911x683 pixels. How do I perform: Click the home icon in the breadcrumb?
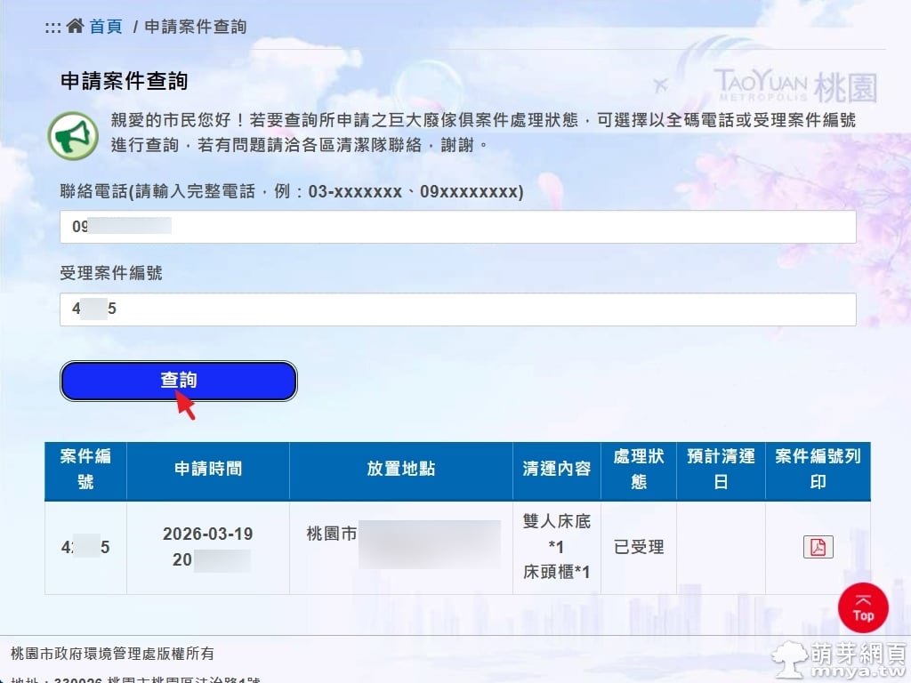coord(75,26)
